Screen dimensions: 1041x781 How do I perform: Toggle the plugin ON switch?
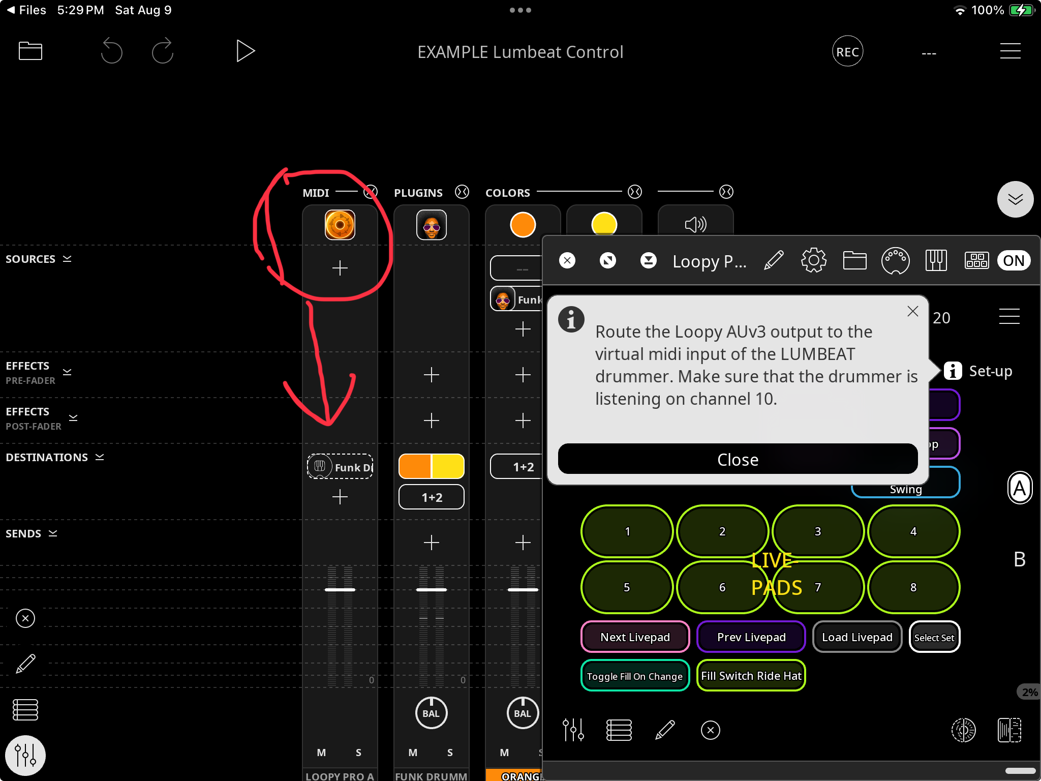(1014, 261)
